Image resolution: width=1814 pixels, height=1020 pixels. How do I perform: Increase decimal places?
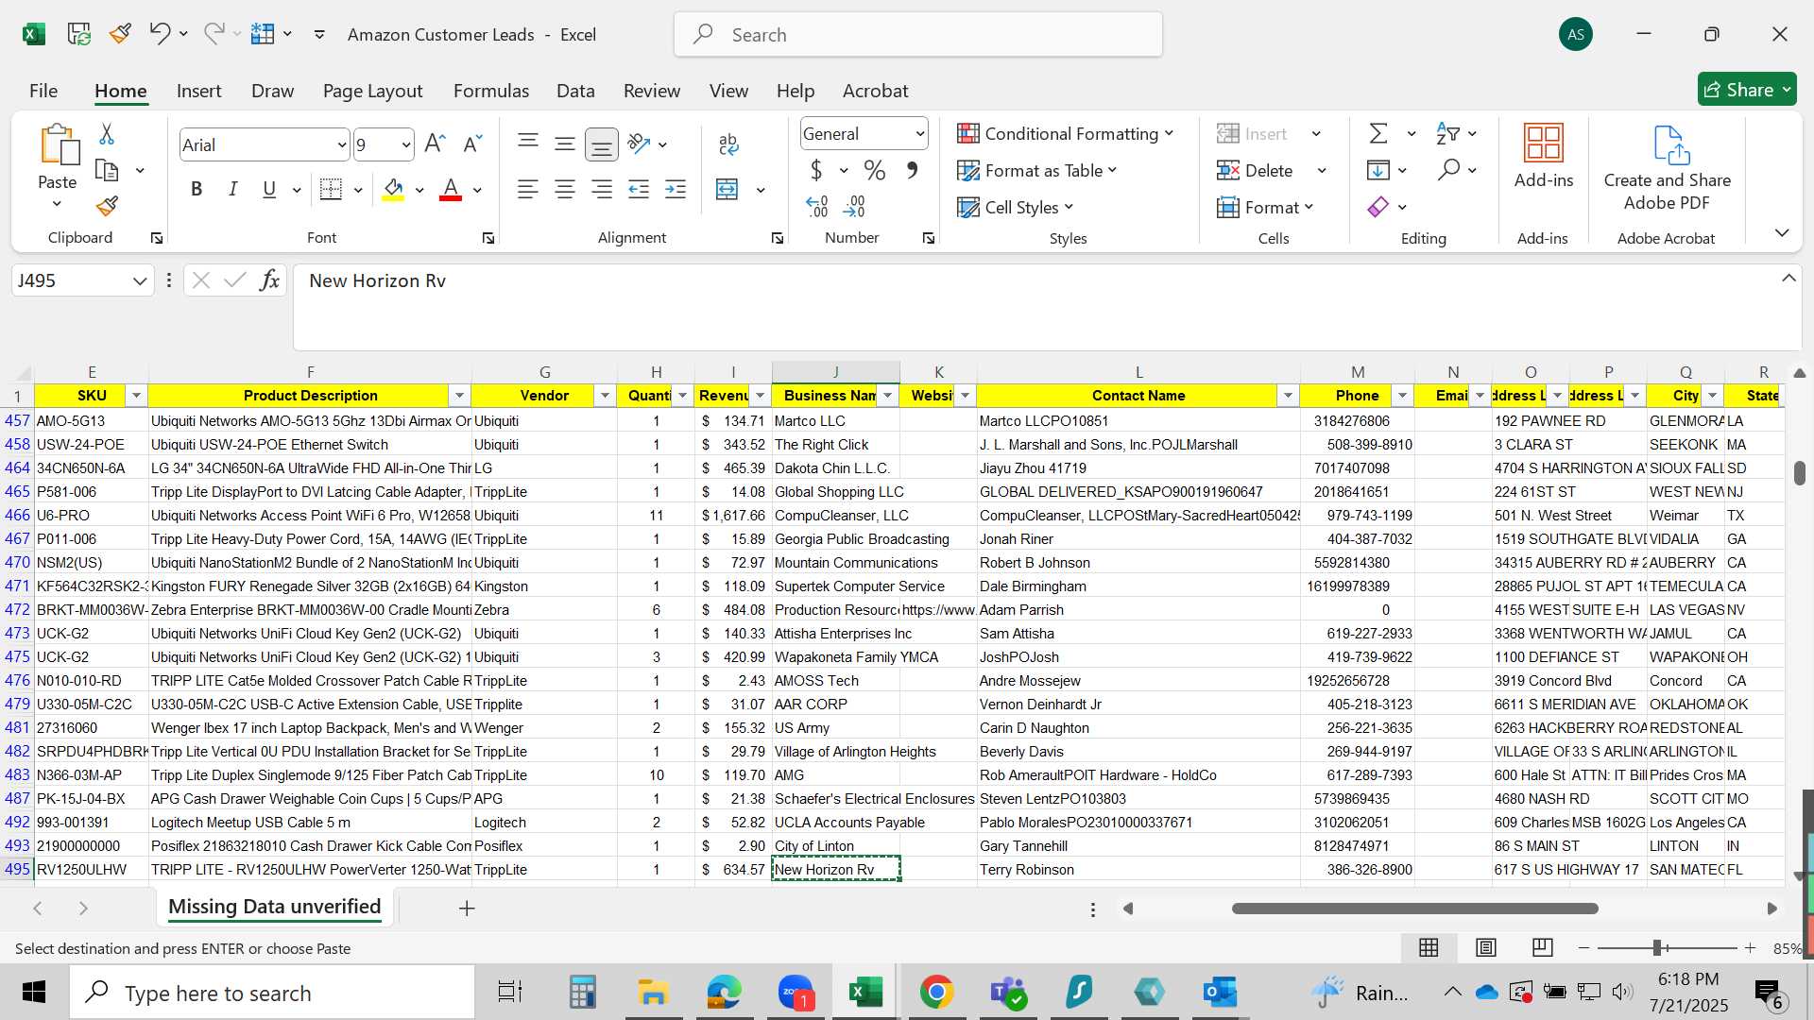coord(816,206)
